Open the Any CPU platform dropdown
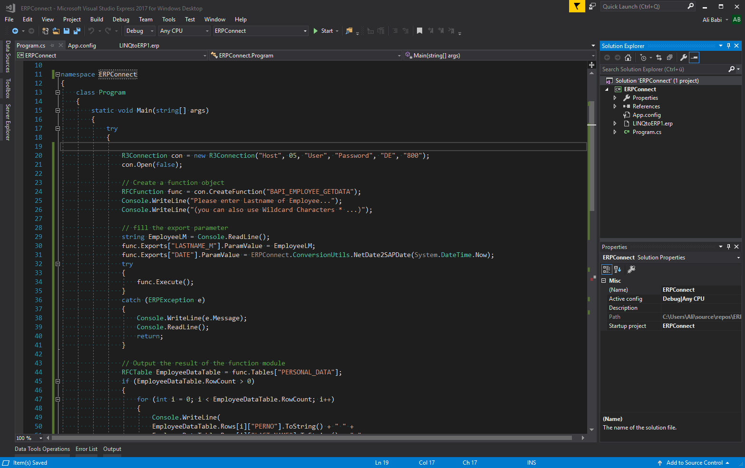Viewport: 745px width, 468px height. tap(184, 31)
